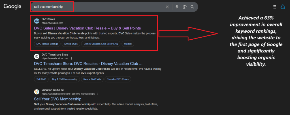The width and height of the screenshot is (290, 115).
Task: Go to Disney Vacation Club Seller FAQ
Action: (x=101, y=44)
